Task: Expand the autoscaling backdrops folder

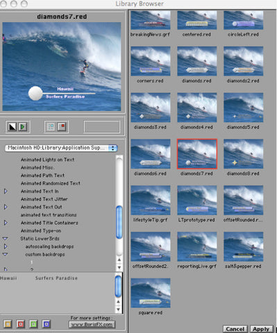Action: tap(6, 246)
